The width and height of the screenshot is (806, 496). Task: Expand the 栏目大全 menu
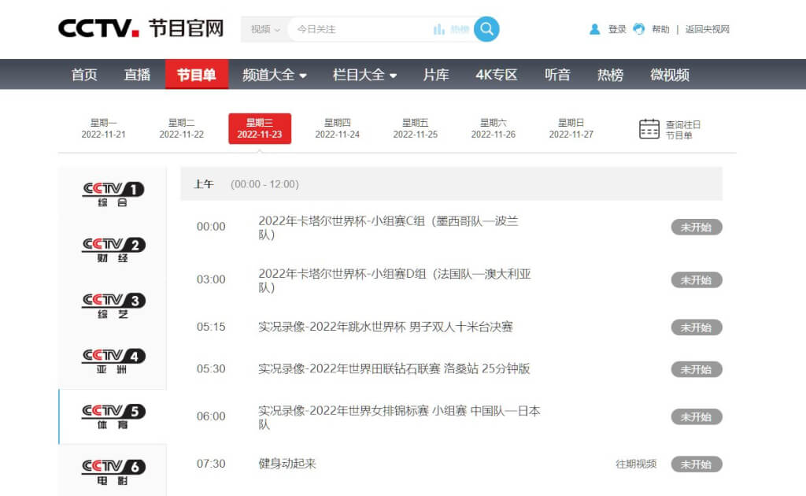point(364,75)
